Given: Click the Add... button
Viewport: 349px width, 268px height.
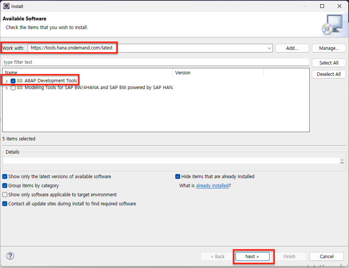Looking at the screenshot, I should coord(292,48).
